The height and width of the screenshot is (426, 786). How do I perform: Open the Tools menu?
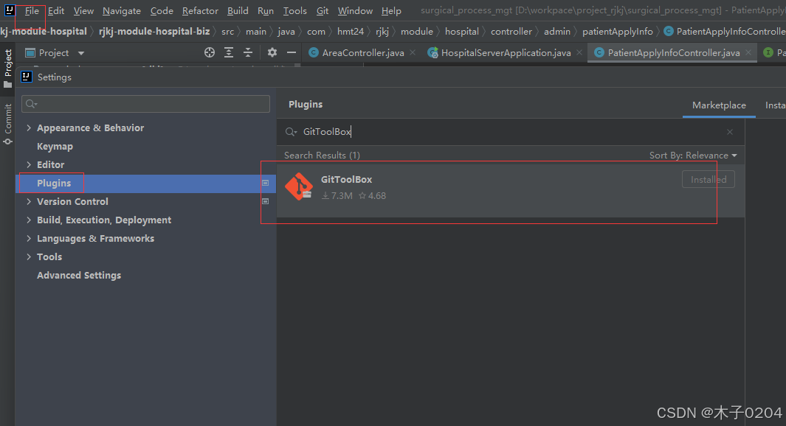point(294,10)
